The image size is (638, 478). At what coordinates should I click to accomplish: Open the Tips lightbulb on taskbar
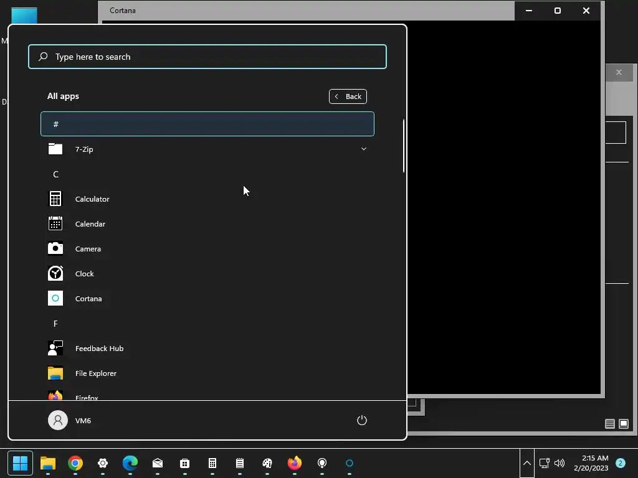[x=322, y=463]
